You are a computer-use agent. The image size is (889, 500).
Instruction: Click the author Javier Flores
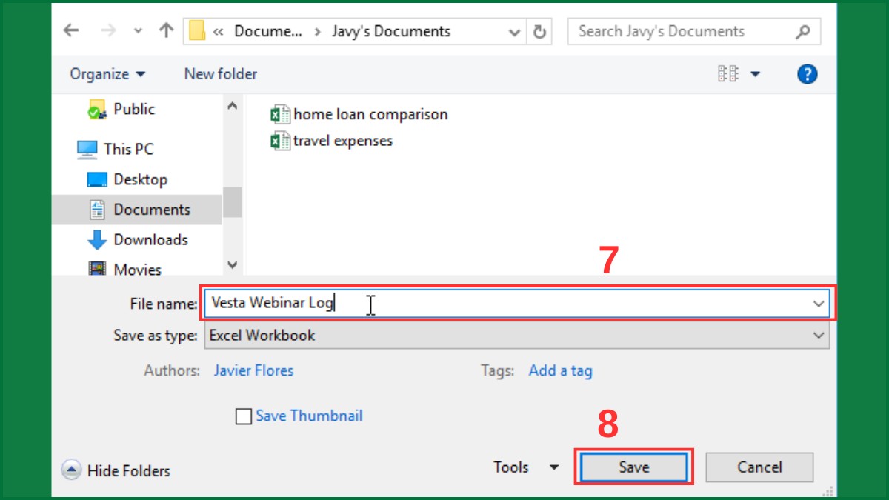point(253,370)
